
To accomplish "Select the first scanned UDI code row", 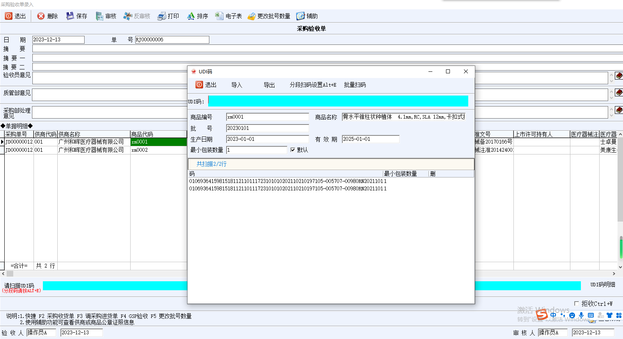I will (331, 181).
